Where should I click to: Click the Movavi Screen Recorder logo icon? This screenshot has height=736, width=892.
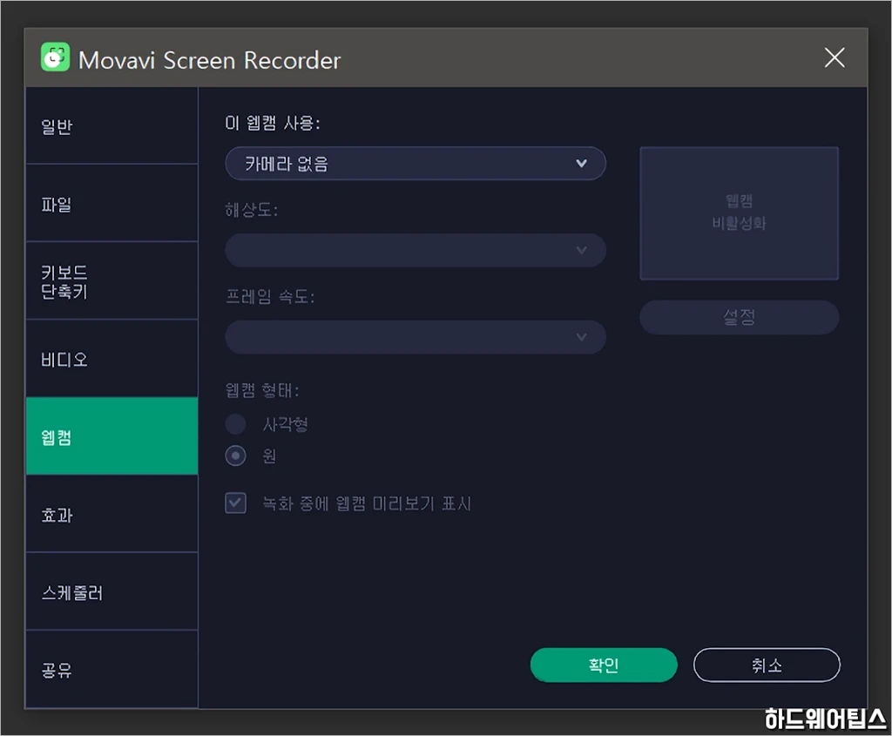pyautogui.click(x=55, y=57)
